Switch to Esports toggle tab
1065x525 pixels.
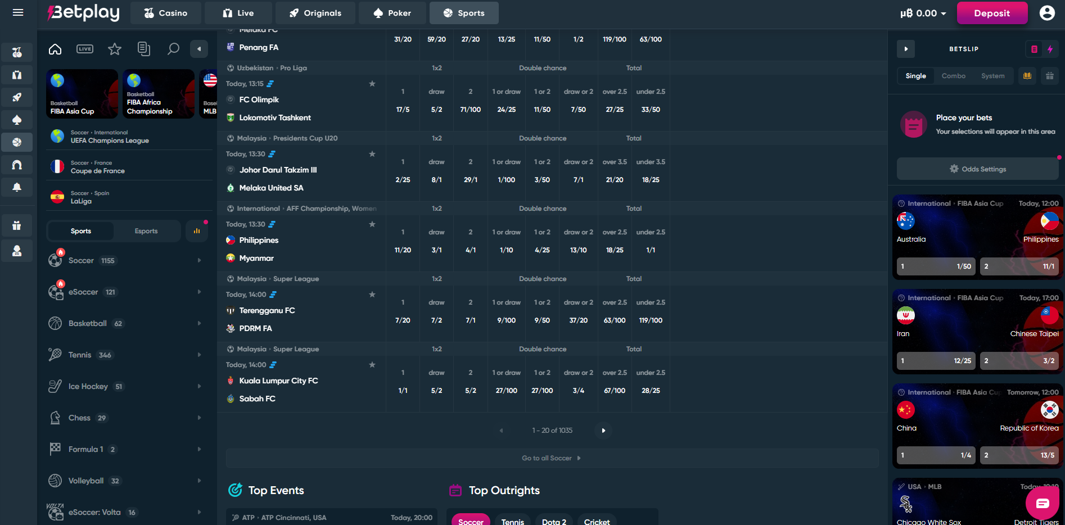(146, 231)
